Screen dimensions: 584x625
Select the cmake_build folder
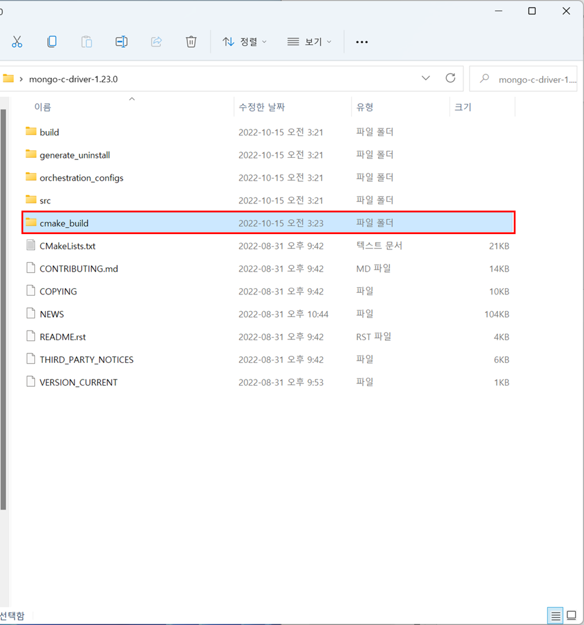pos(64,223)
